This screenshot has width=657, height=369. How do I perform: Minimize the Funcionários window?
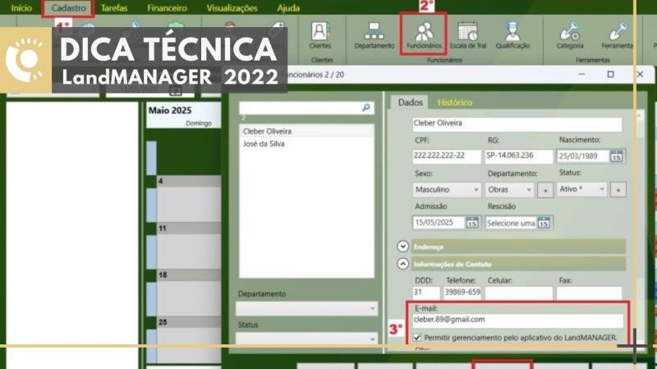click(x=581, y=75)
